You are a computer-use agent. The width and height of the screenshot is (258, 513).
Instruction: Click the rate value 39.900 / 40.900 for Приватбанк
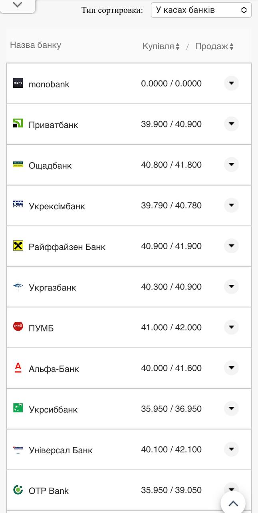(x=171, y=124)
